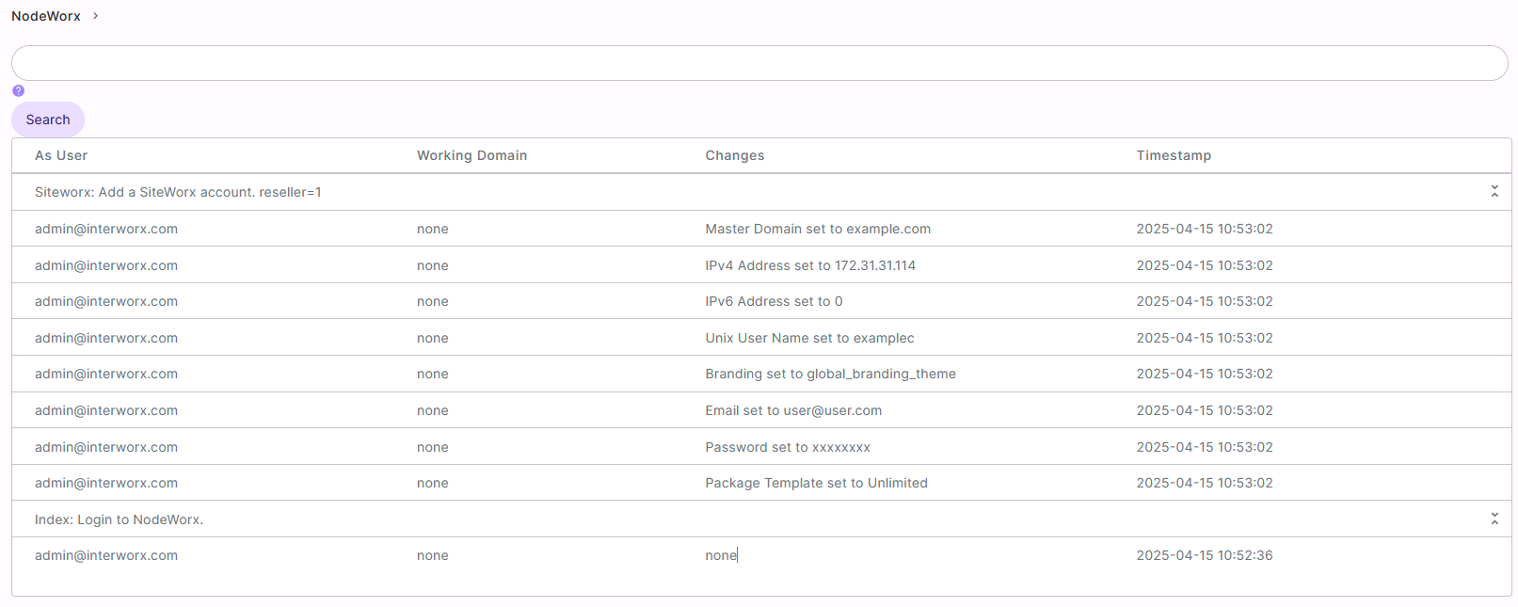Click the purple help question mark icon
This screenshot has width=1518, height=607.
point(18,91)
